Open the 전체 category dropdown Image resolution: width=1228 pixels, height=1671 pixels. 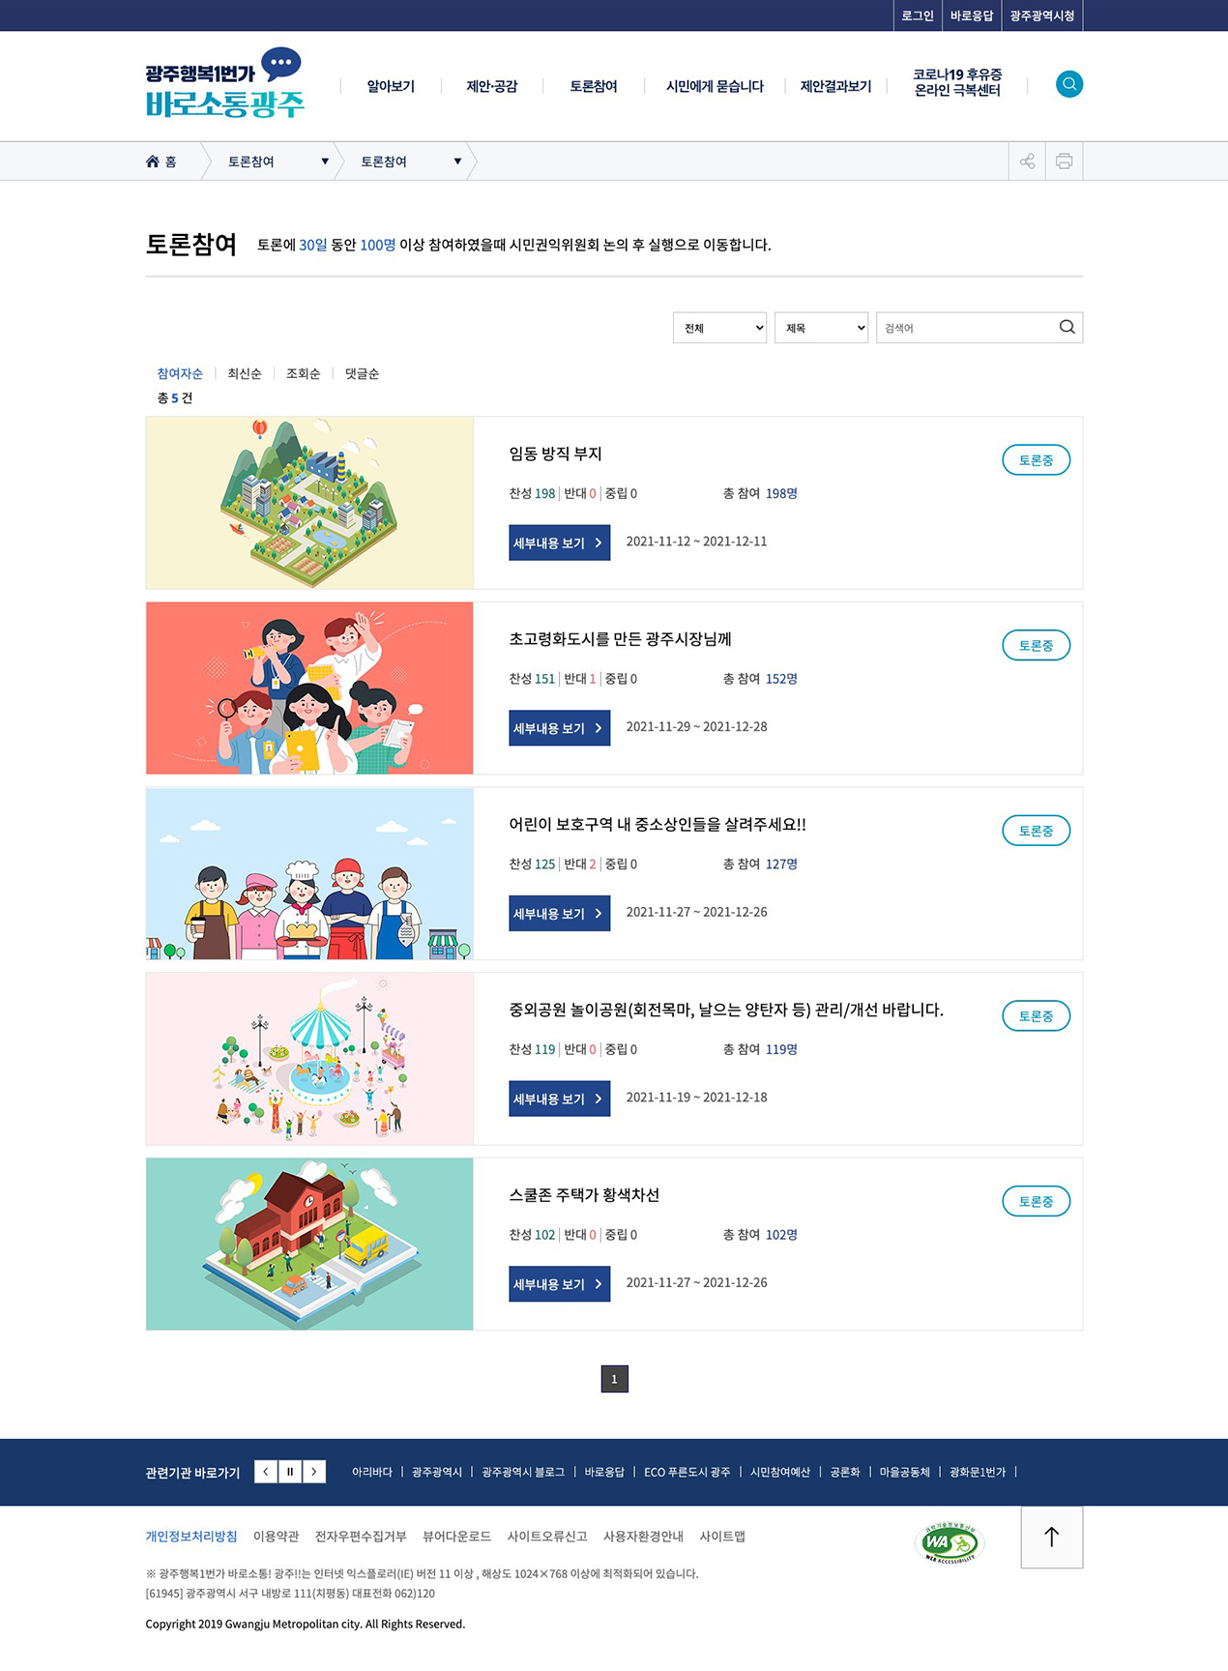[719, 328]
